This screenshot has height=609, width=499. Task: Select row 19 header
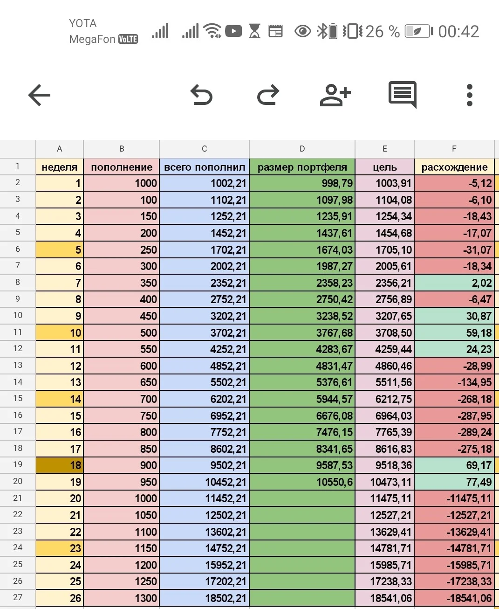tap(18, 464)
